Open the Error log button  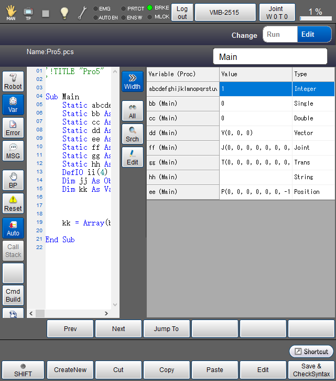point(13,128)
